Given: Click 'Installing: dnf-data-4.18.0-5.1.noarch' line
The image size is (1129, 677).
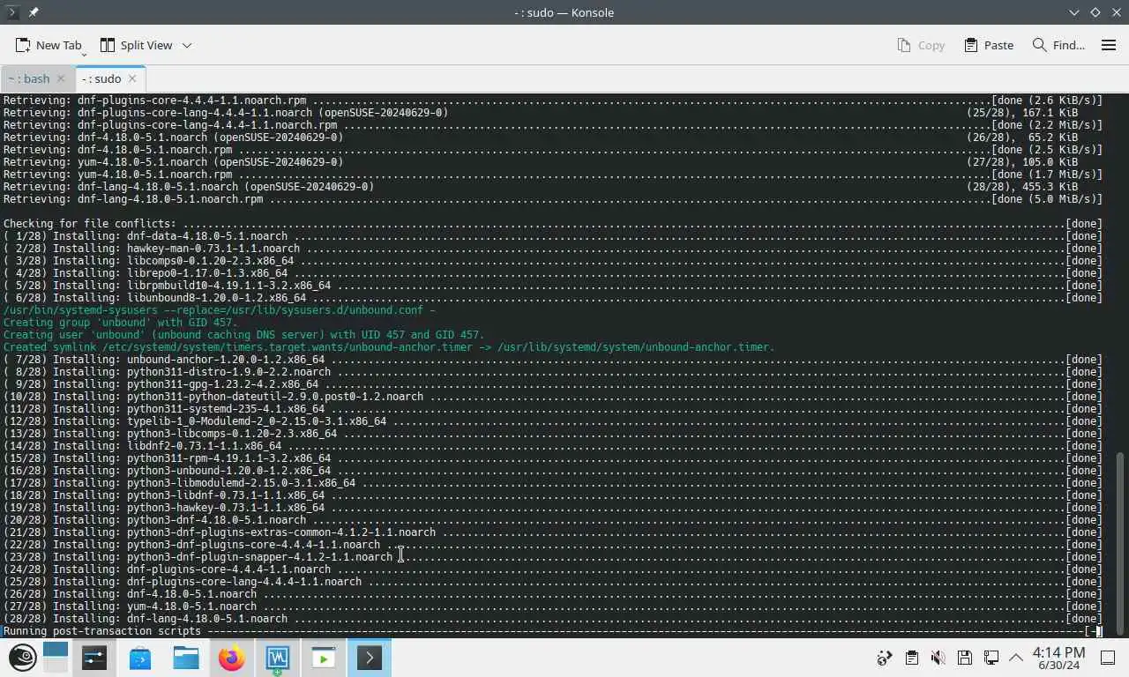Looking at the screenshot, I should [x=553, y=236].
